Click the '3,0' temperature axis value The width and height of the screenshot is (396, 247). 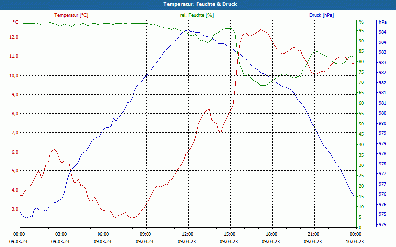(x=15, y=209)
